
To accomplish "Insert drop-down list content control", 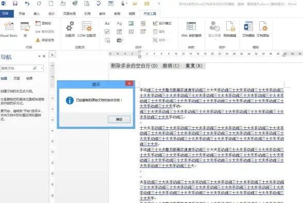I will tap(131, 31).
